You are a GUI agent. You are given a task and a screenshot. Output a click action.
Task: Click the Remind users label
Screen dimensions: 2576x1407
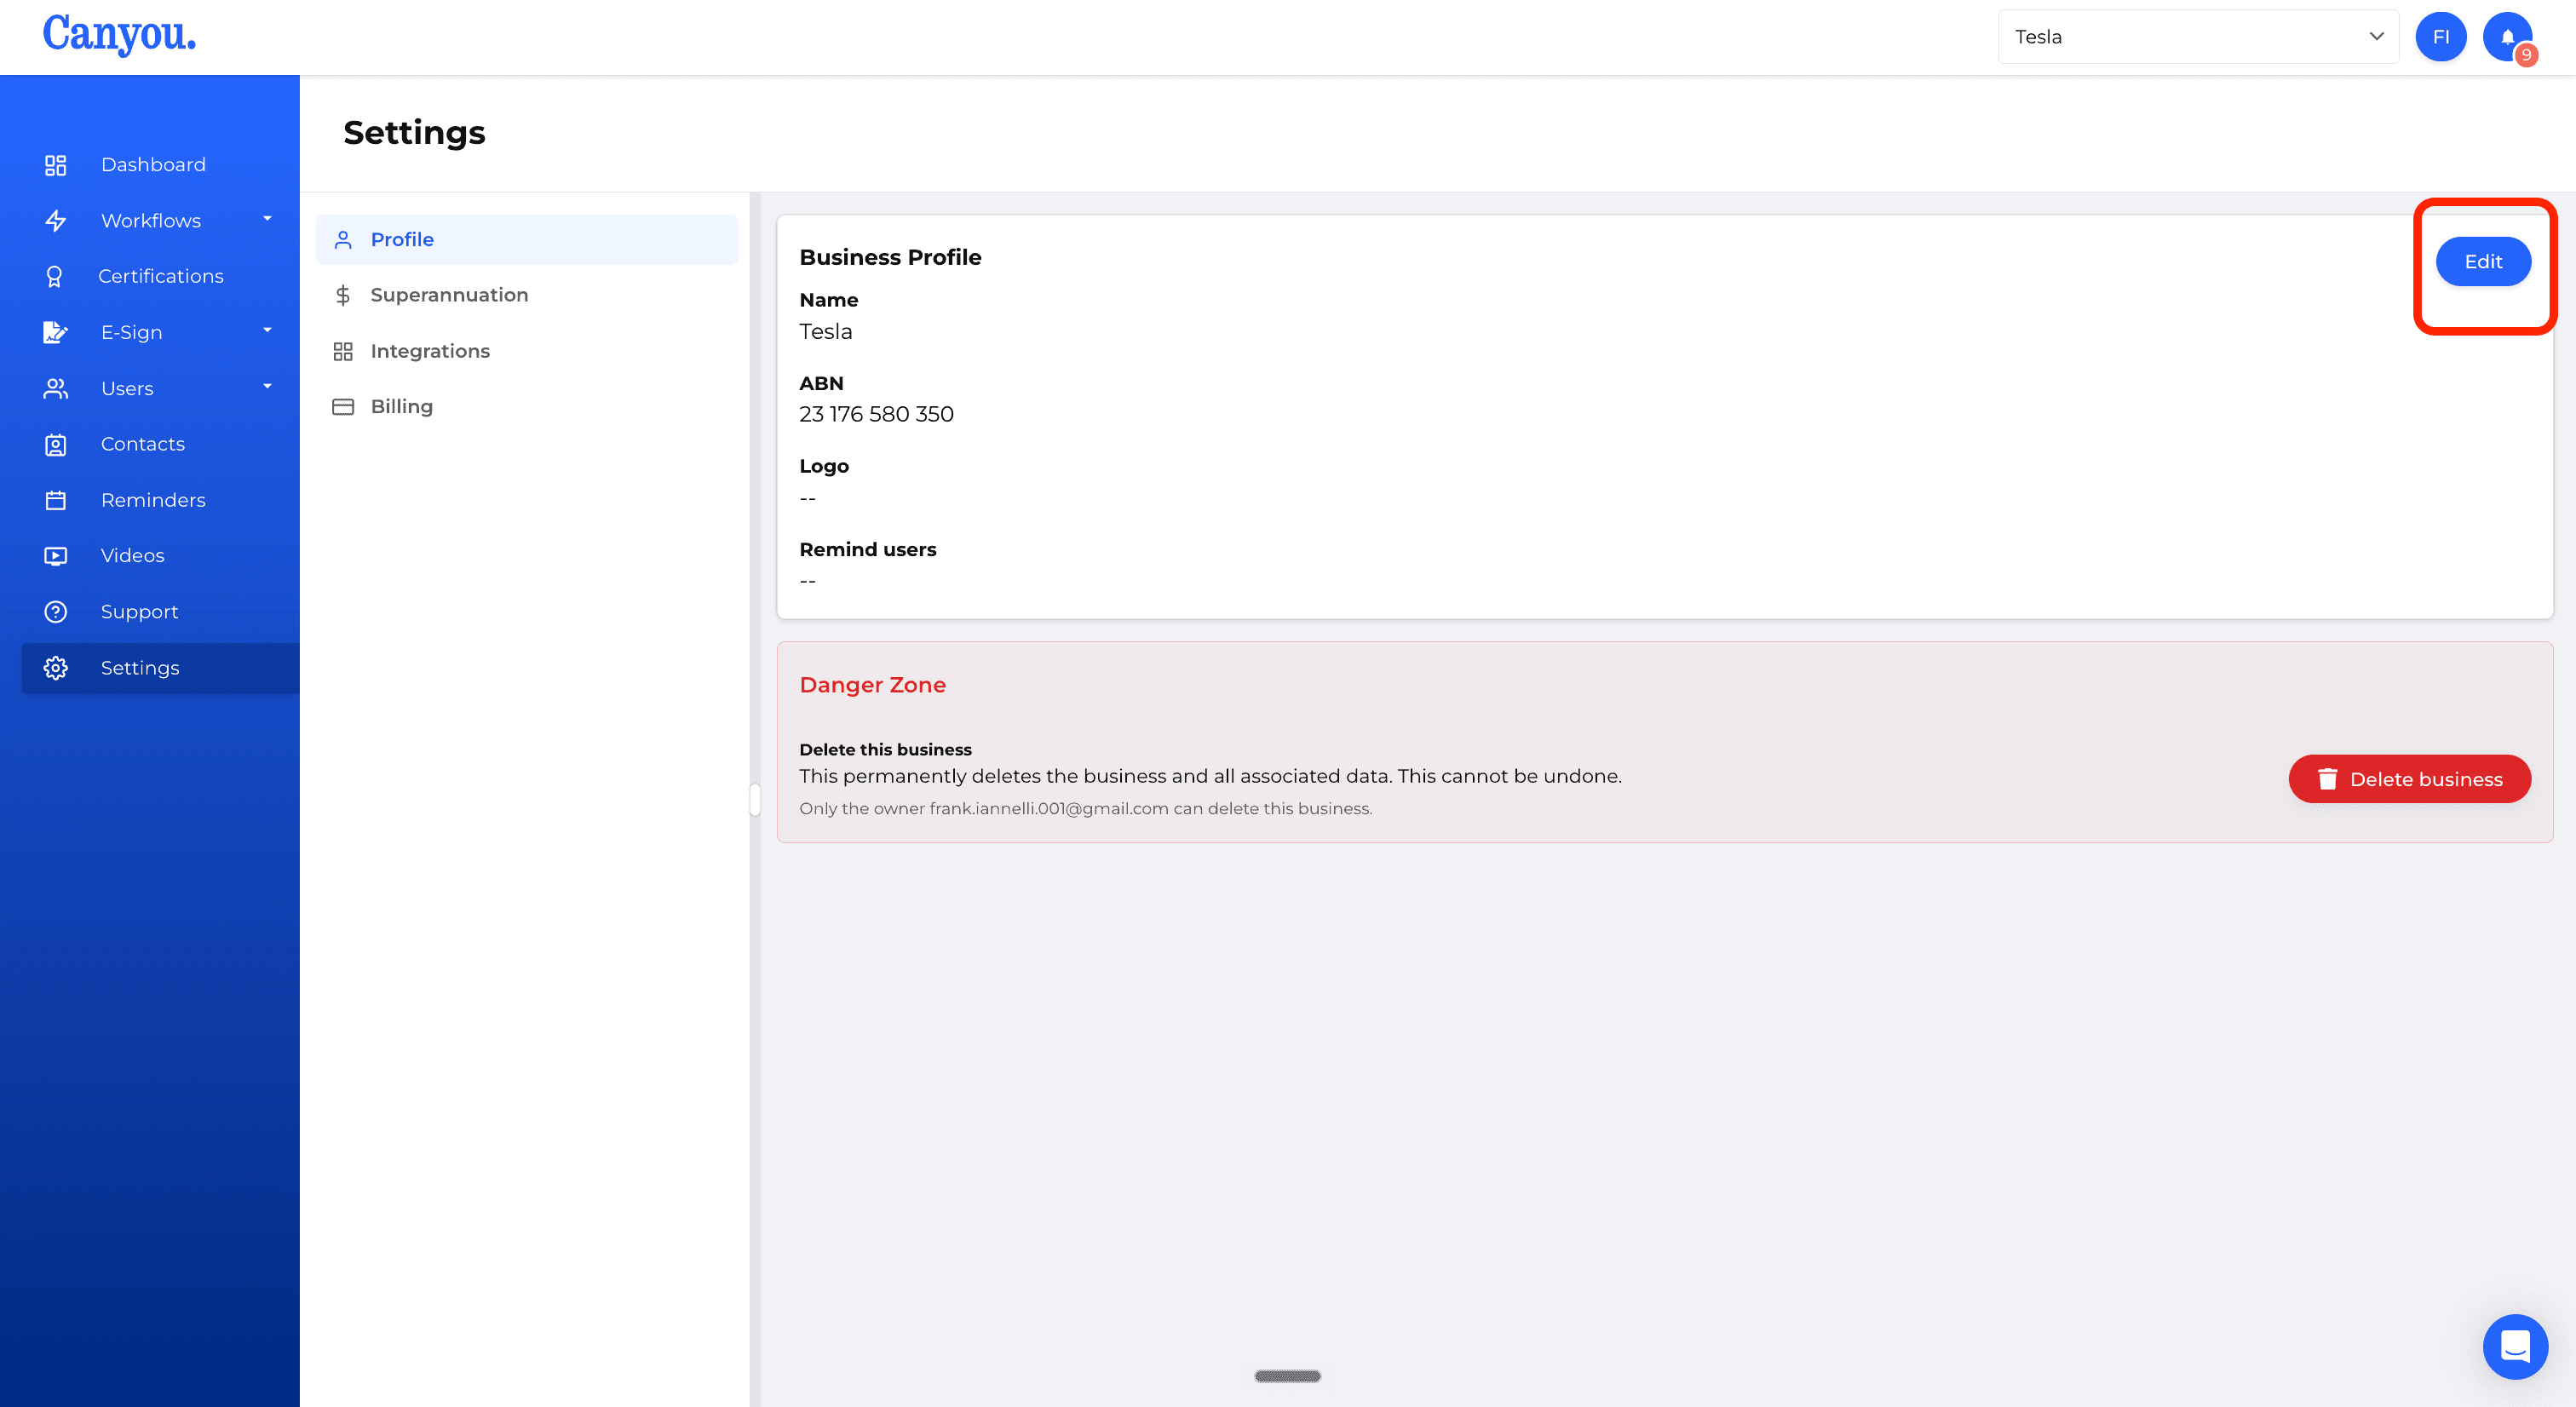click(x=867, y=550)
